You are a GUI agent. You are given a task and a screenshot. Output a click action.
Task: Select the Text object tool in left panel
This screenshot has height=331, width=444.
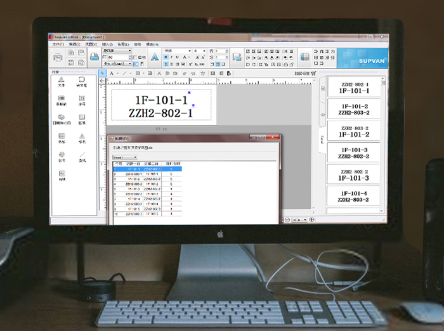coord(62,82)
